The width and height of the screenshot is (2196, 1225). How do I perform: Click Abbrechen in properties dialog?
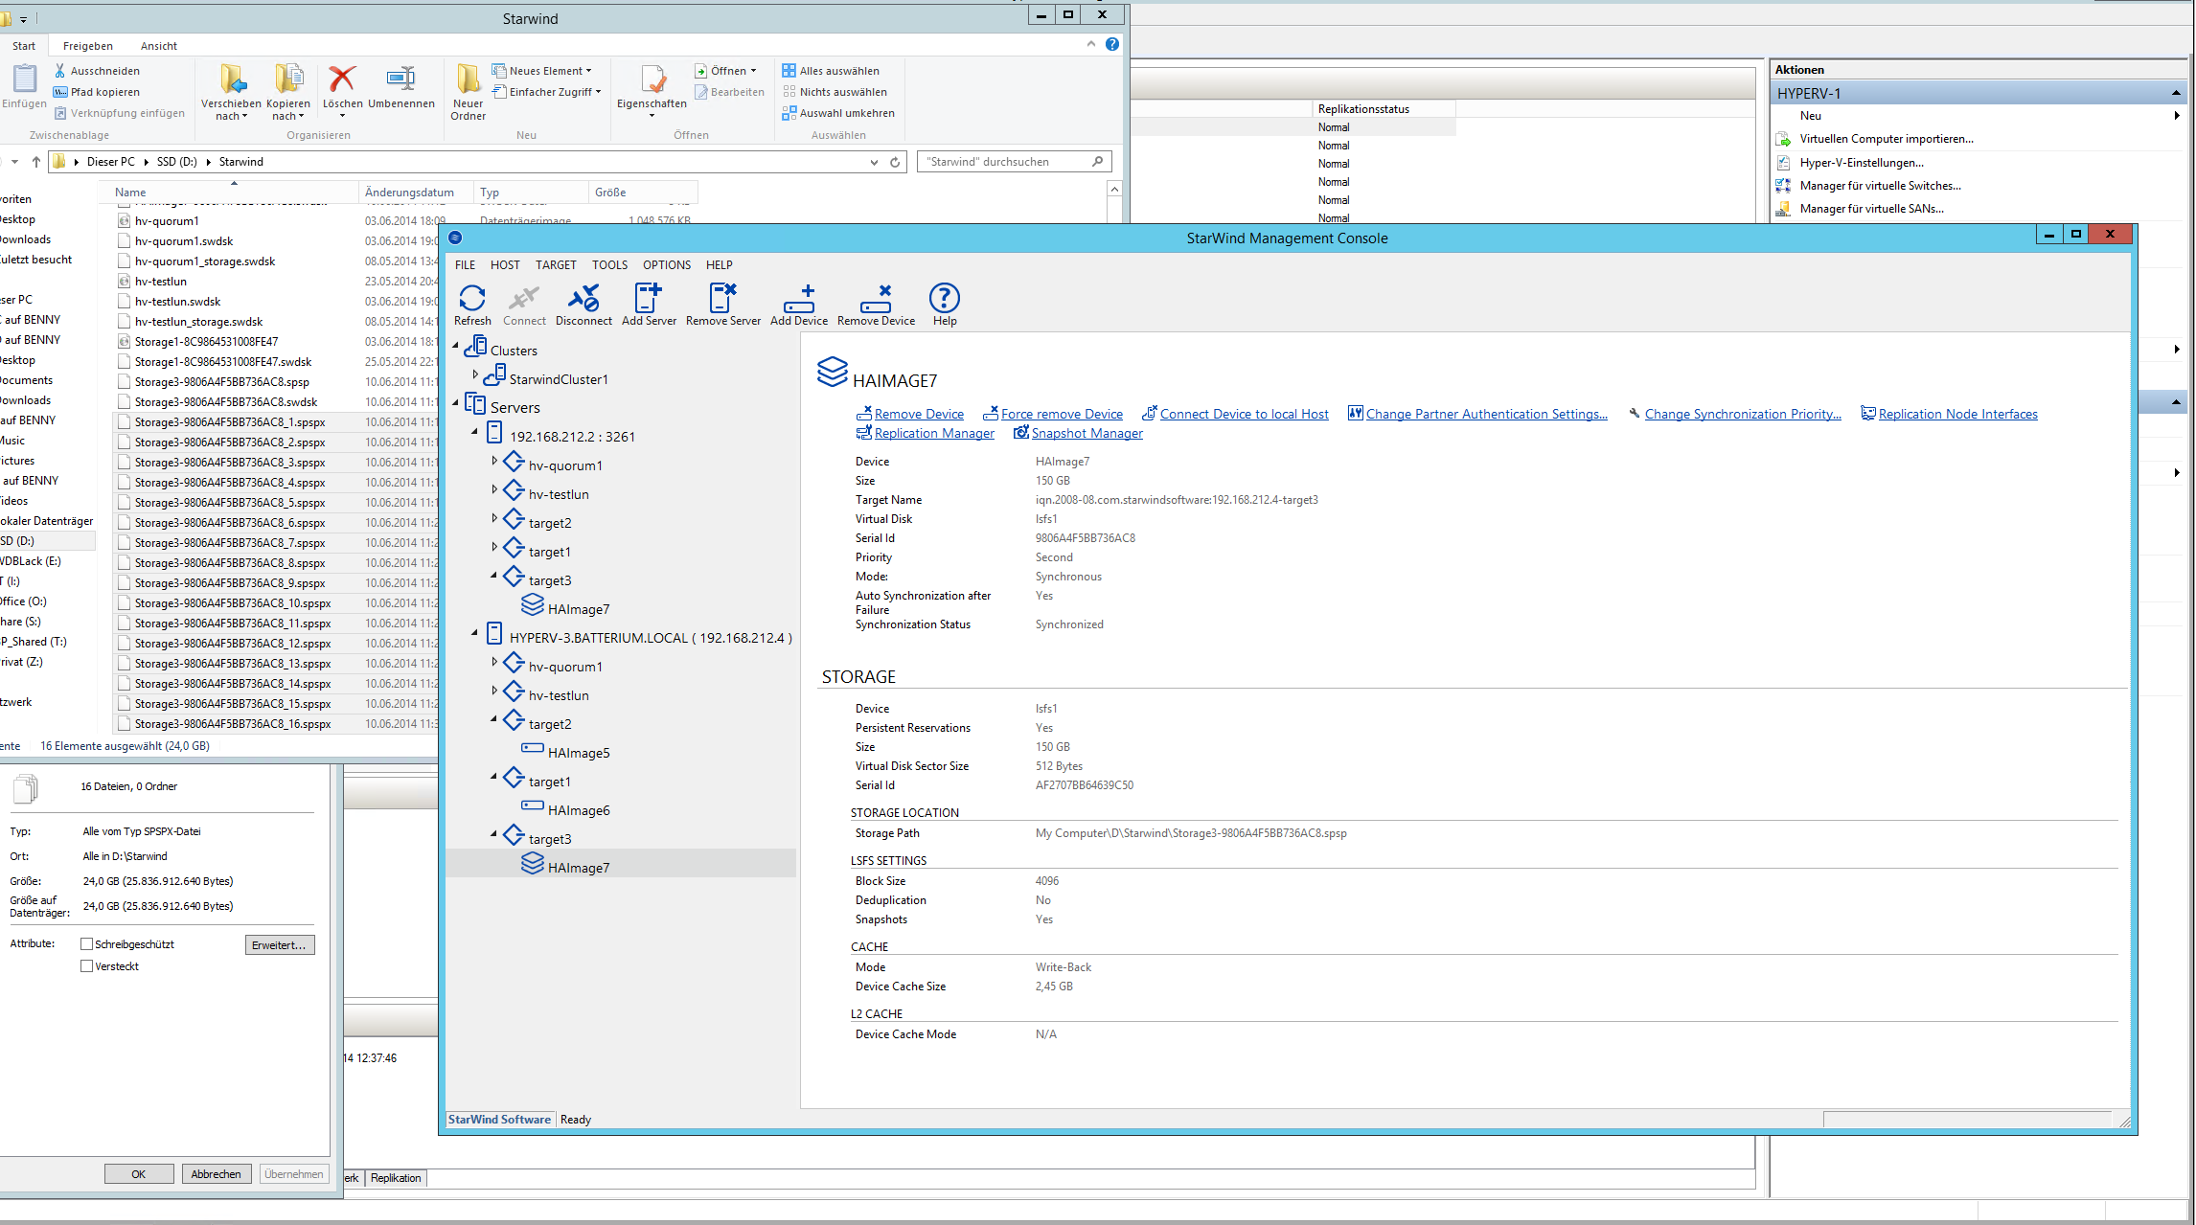[x=217, y=1174]
